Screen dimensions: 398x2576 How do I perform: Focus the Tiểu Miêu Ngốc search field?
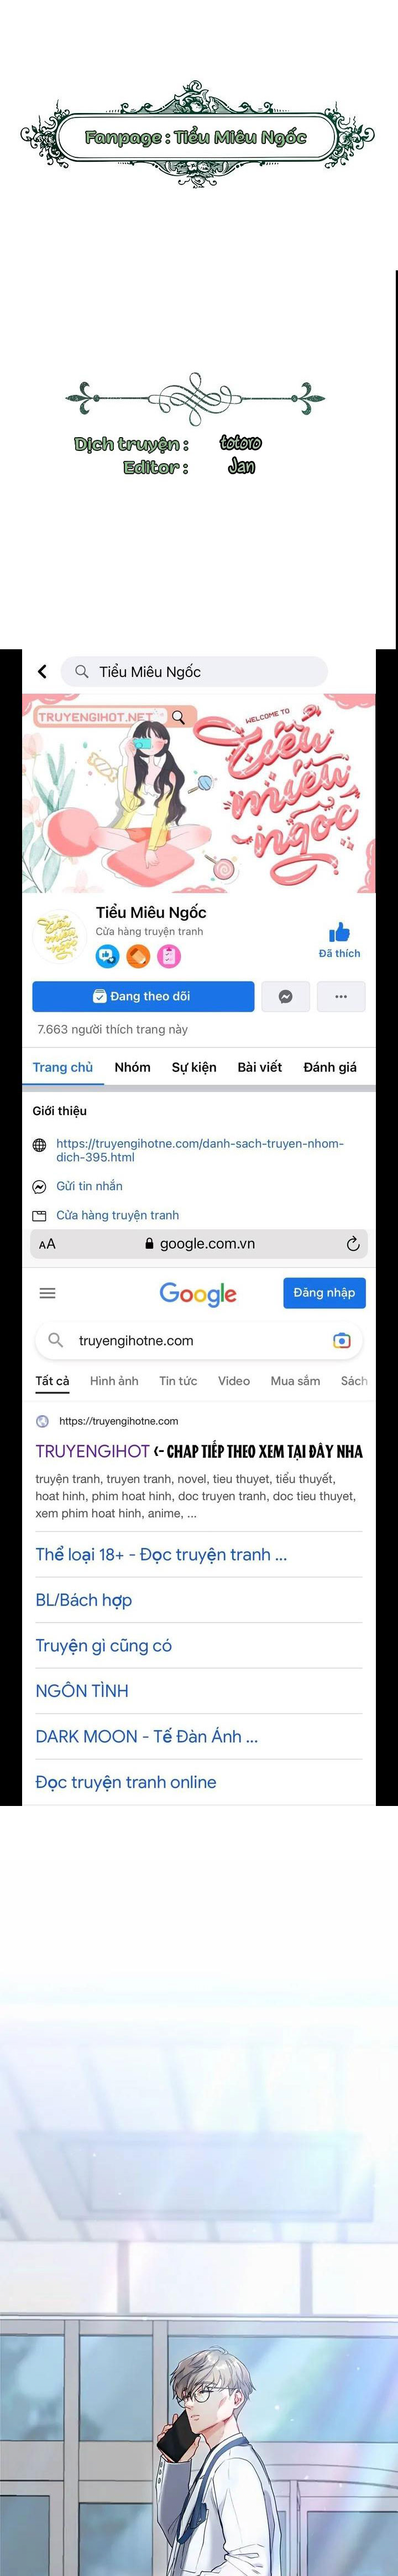[193, 672]
